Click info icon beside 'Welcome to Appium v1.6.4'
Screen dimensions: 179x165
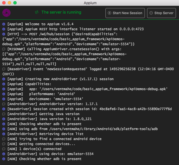coord(4,24)
